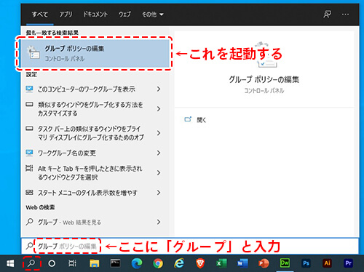Switch to the アプリ tab

pos(66,15)
